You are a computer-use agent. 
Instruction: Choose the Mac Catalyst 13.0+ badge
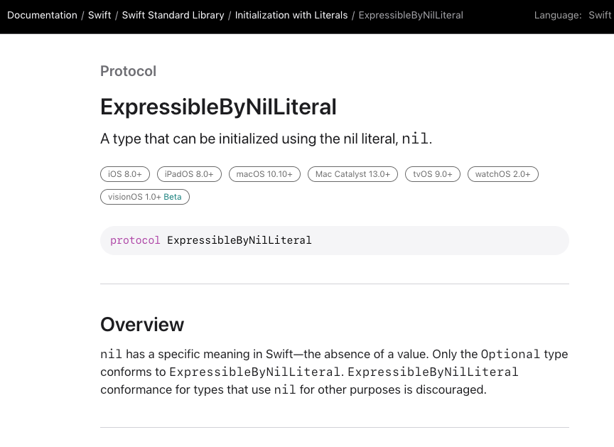coord(352,173)
